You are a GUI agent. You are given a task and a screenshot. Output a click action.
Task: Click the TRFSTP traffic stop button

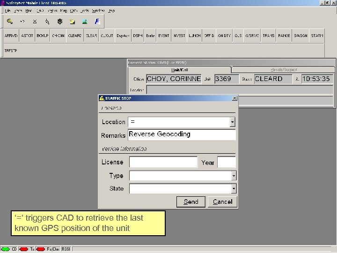pos(11,51)
